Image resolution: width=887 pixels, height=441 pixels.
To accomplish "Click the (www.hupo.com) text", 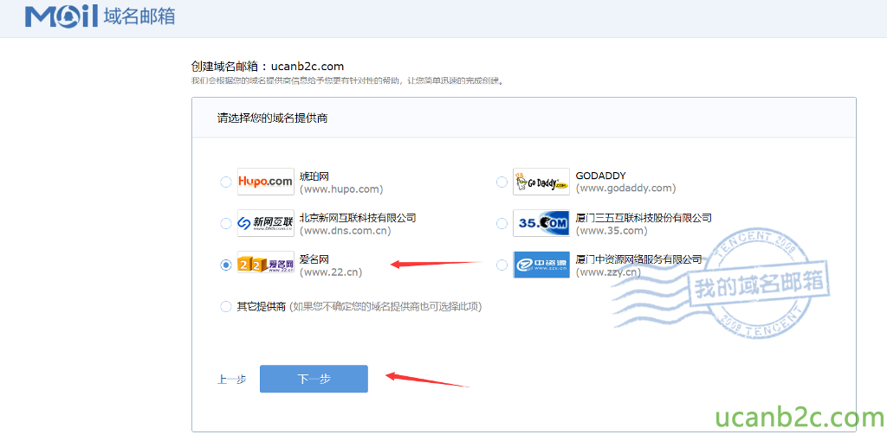I will [x=341, y=189].
